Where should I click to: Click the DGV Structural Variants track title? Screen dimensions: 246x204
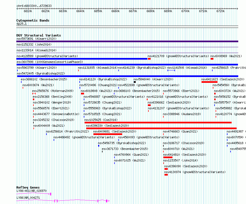pos(39,35)
